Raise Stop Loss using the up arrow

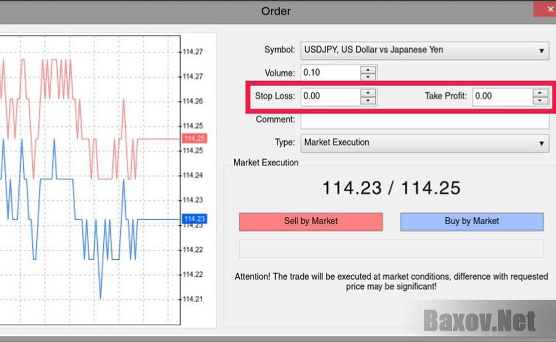point(368,92)
